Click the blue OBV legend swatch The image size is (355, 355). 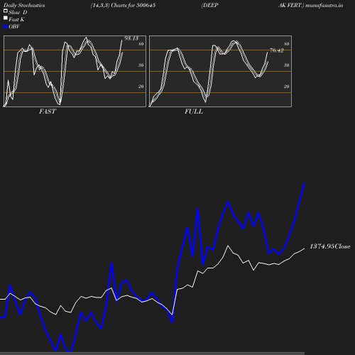tap(6, 27)
